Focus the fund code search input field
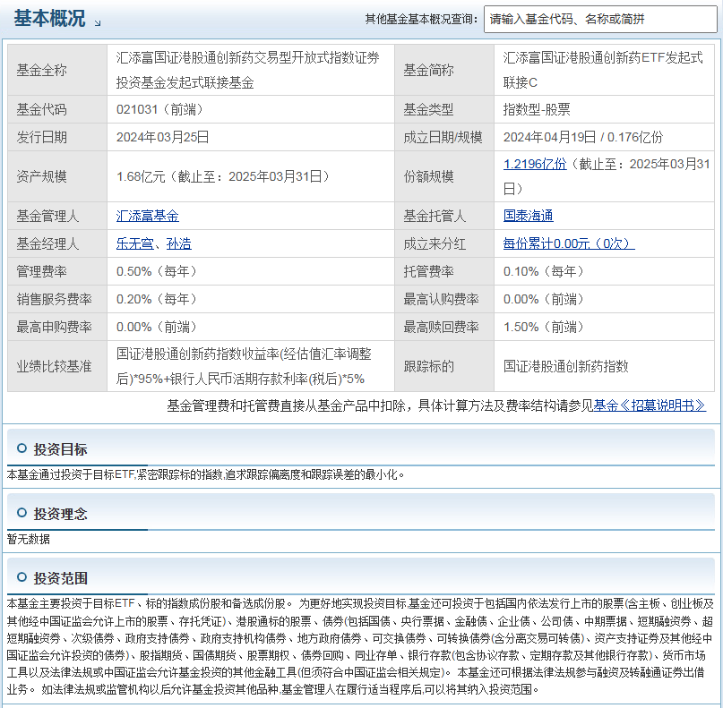 click(600, 20)
